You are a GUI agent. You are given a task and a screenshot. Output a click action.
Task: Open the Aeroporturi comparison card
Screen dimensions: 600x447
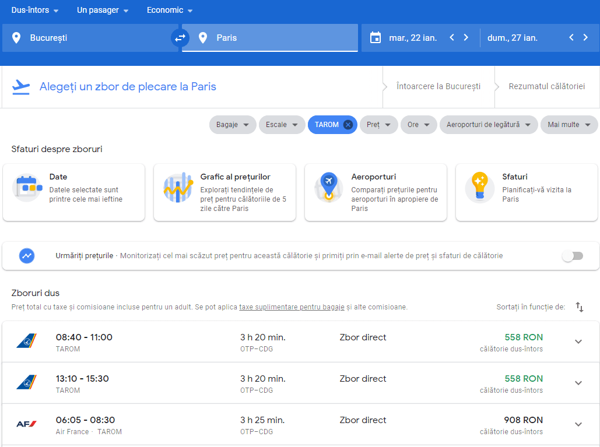[376, 192]
